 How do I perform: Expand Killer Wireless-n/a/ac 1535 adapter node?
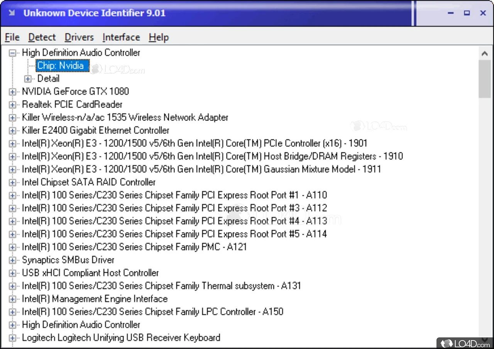pos(13,118)
